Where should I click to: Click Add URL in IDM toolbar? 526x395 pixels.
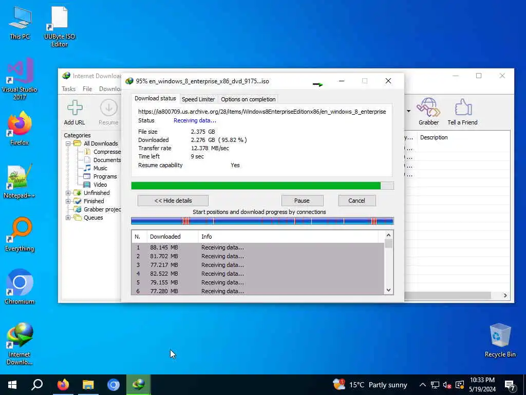[74, 113]
